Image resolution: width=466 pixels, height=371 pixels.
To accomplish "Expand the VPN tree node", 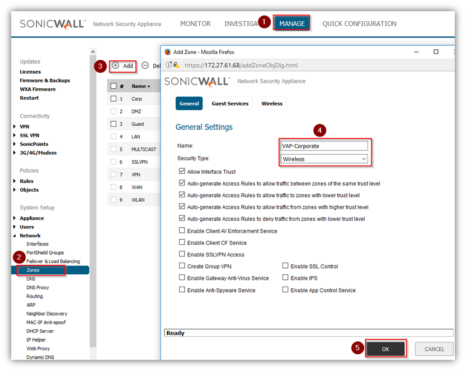I will coord(15,127).
